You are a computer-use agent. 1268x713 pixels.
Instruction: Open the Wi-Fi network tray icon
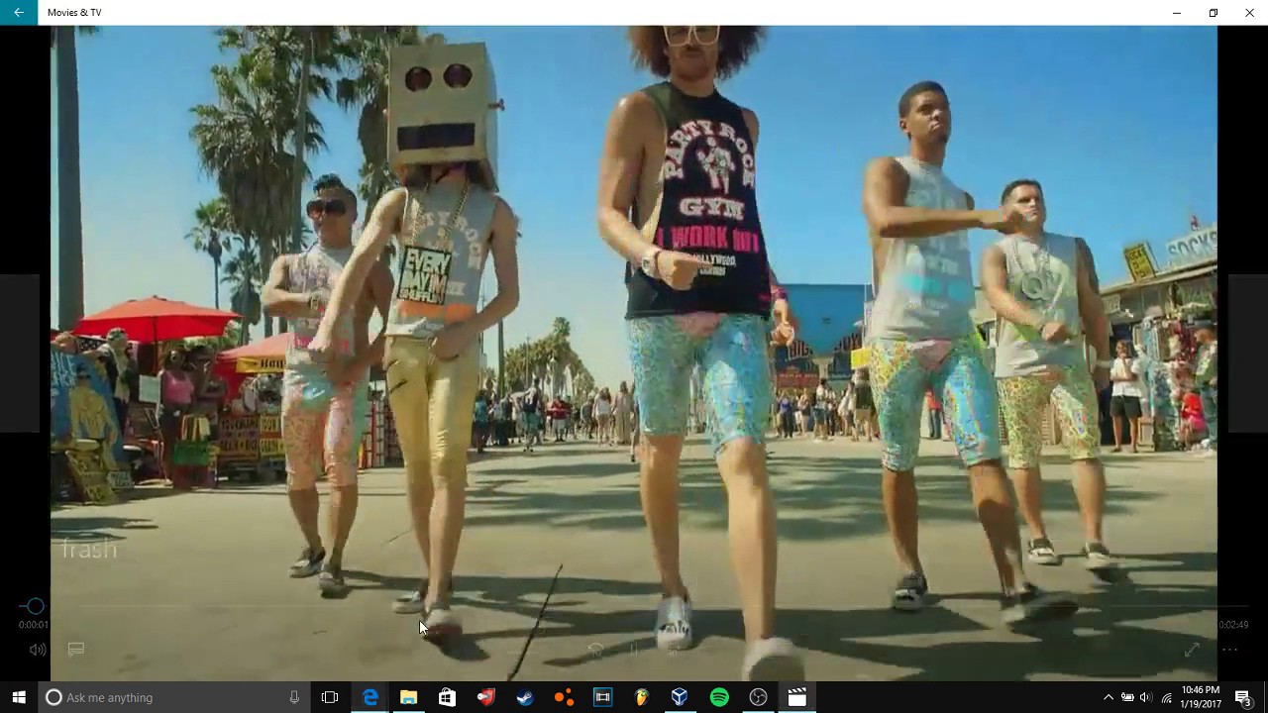1166,697
